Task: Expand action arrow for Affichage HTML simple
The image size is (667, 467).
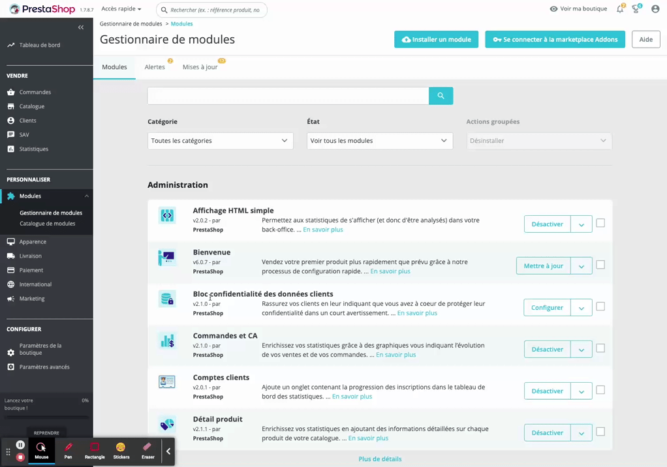Action: click(x=582, y=224)
